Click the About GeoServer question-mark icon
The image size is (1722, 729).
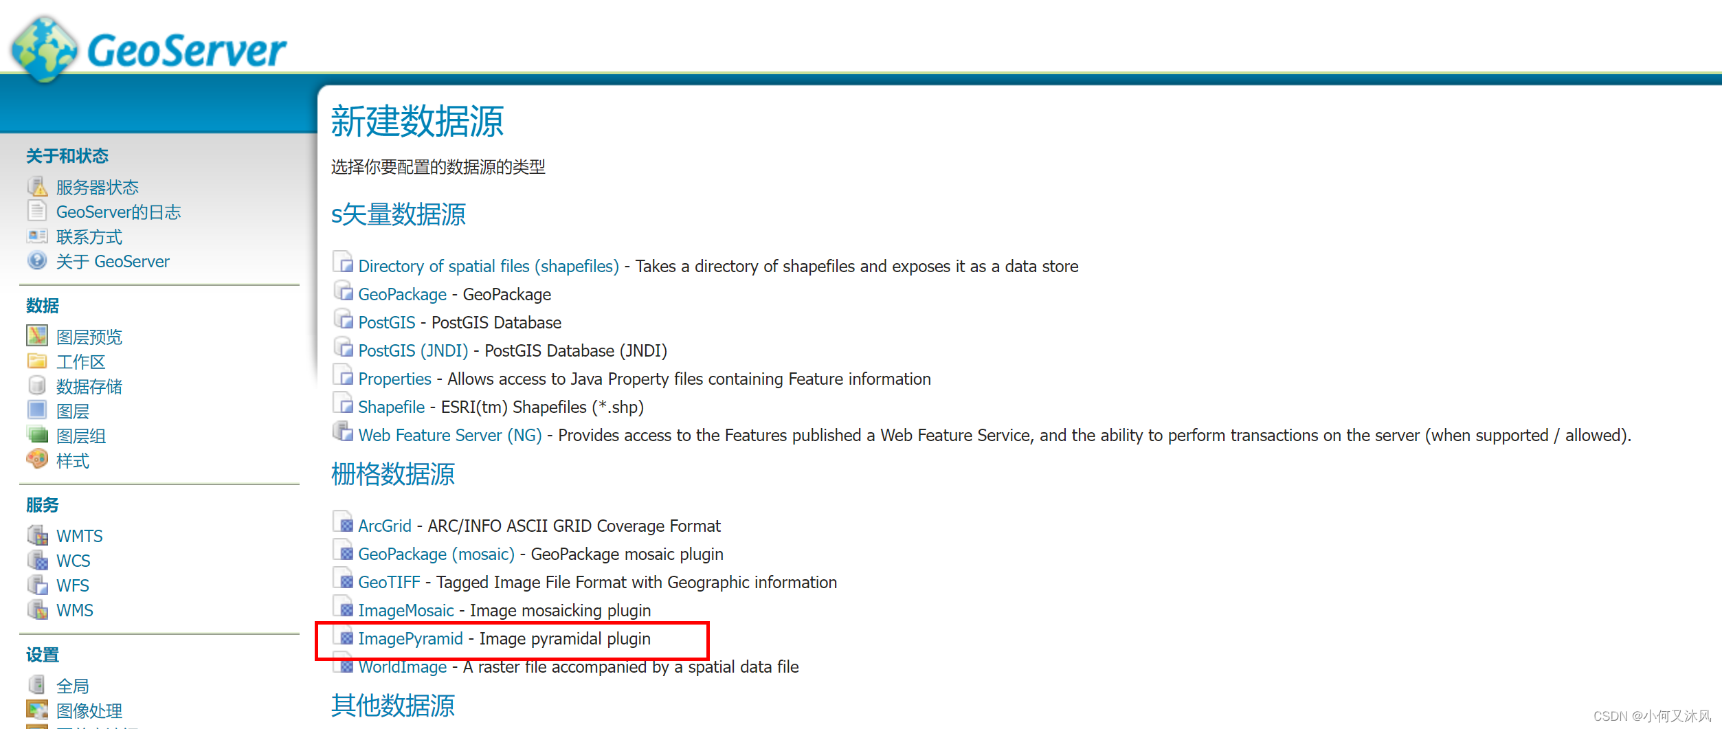point(37,260)
